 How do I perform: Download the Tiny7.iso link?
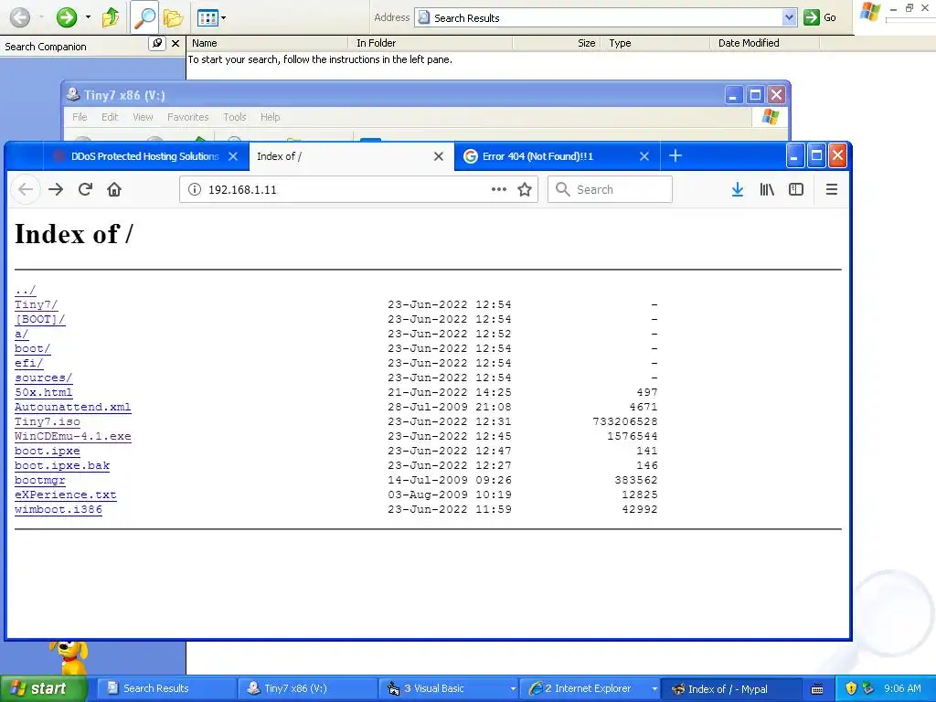[x=48, y=421]
